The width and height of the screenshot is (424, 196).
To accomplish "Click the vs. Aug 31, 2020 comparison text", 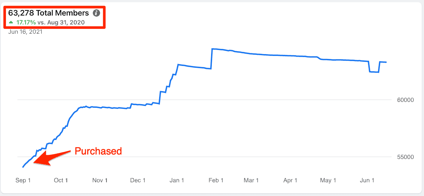I will [59, 22].
